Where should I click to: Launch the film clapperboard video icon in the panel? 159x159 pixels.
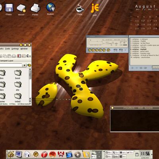(69, 155)
